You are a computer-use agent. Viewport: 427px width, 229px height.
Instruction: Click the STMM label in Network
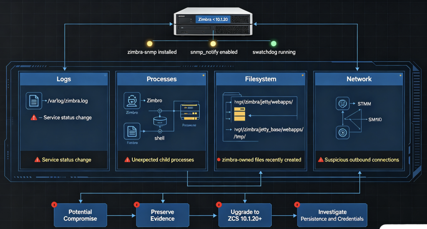(x=364, y=103)
